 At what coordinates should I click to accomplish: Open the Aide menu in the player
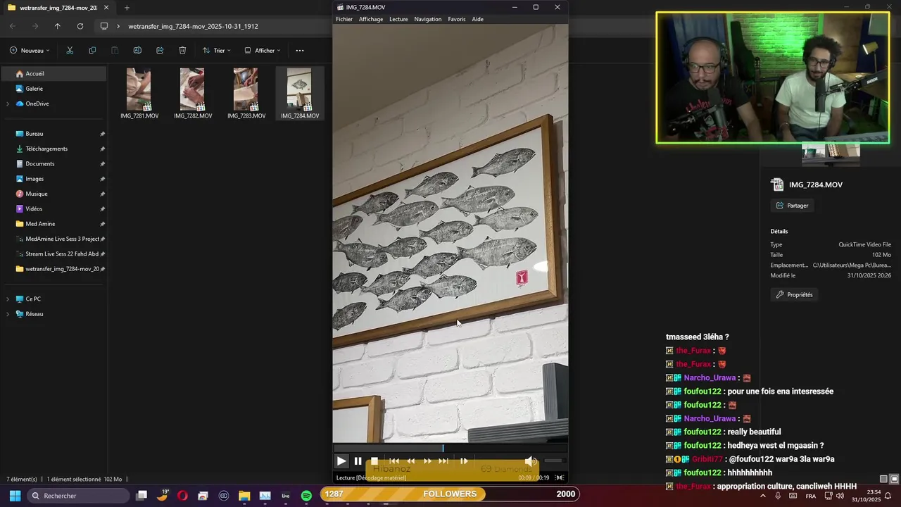click(478, 19)
